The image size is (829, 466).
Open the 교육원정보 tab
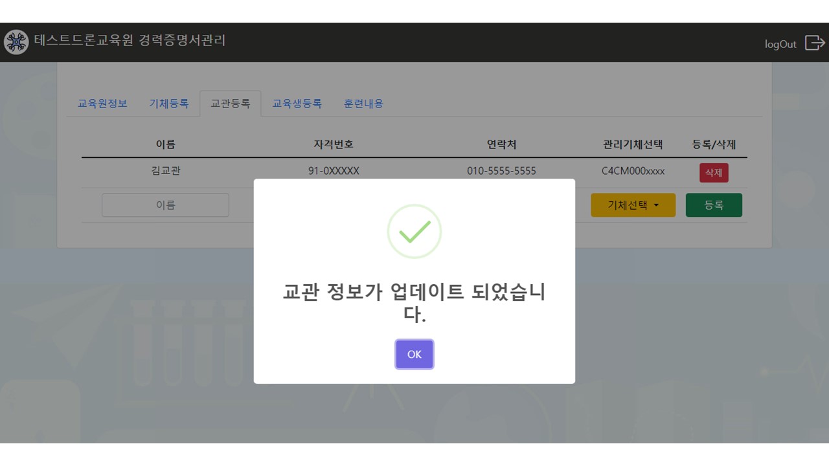click(102, 104)
